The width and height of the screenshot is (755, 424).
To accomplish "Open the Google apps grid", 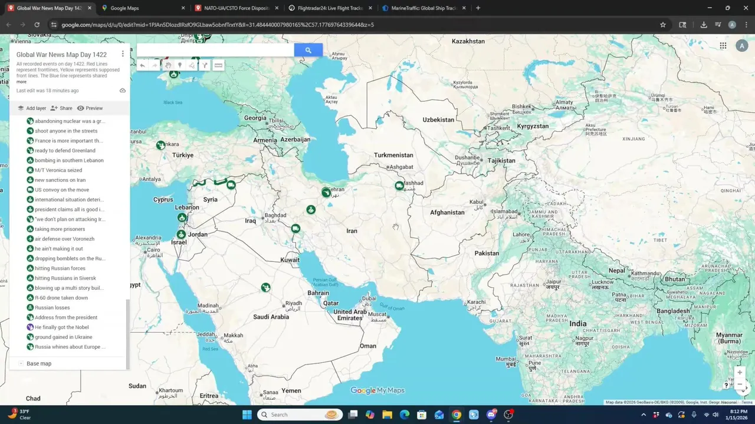I will click(x=723, y=46).
